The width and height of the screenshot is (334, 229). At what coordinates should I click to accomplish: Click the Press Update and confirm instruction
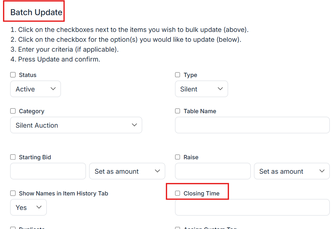(x=55, y=60)
